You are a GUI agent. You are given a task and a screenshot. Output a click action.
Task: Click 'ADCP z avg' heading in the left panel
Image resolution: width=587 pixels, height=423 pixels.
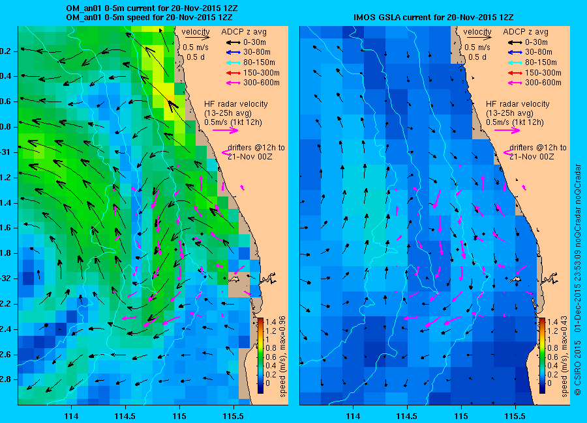coord(244,32)
